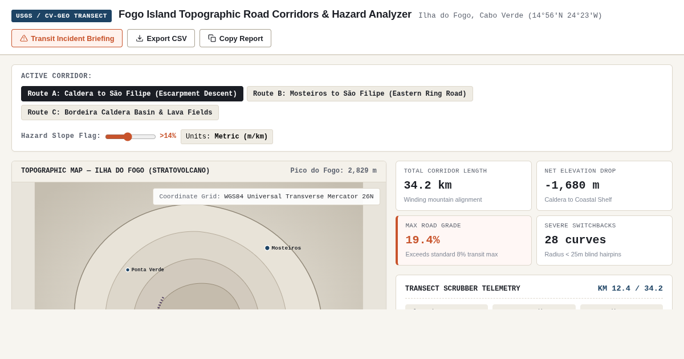Click the 28 curves switchbacks value

click(x=575, y=240)
